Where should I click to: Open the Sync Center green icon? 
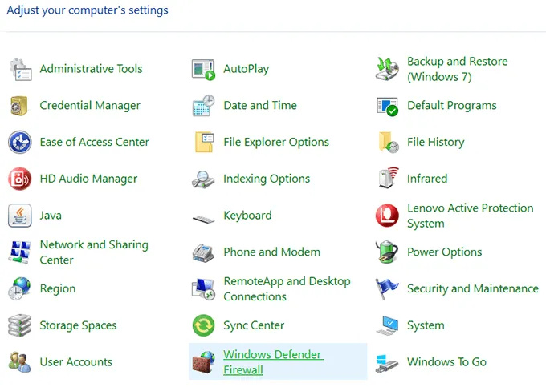(204, 325)
